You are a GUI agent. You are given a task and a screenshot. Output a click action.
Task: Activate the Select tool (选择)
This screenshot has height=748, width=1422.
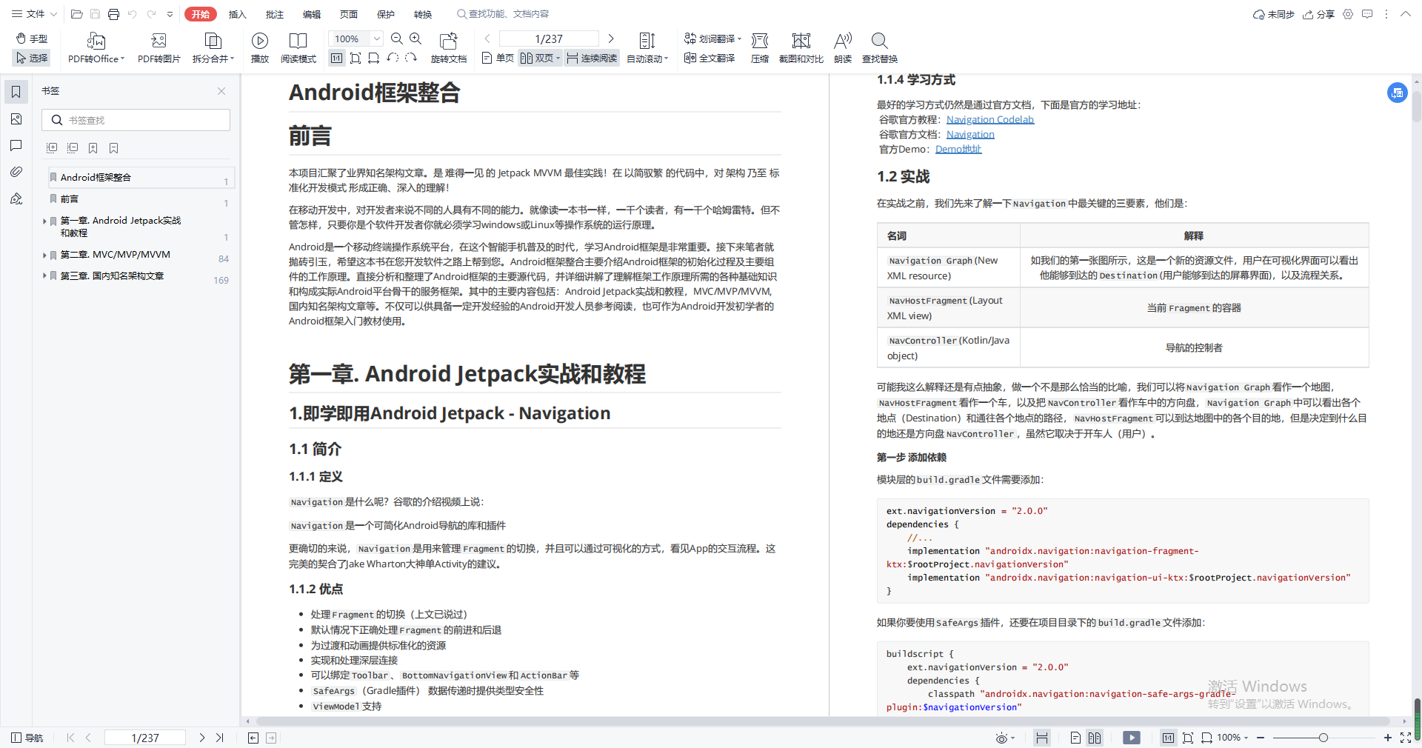pos(32,58)
